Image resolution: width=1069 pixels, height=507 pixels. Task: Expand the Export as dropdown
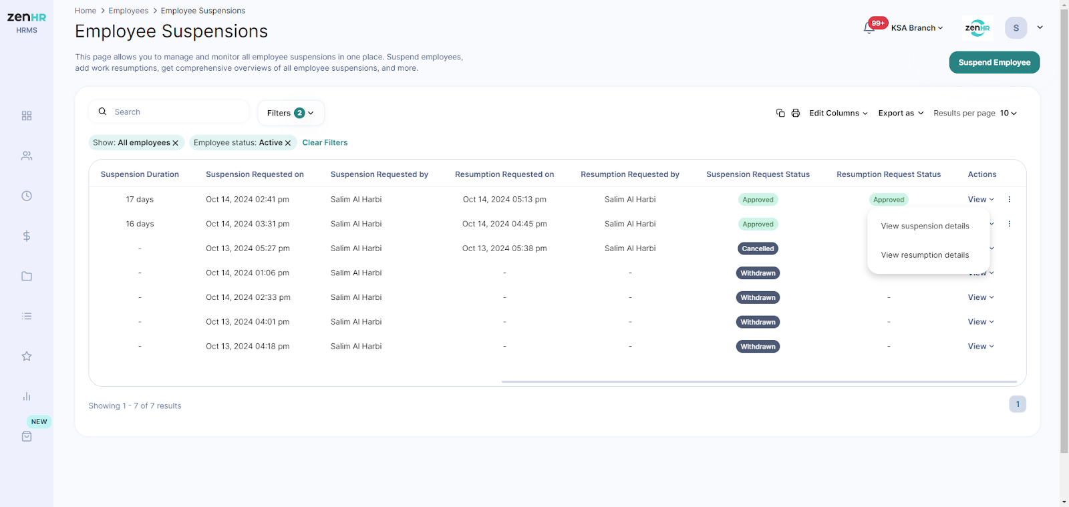pos(901,113)
